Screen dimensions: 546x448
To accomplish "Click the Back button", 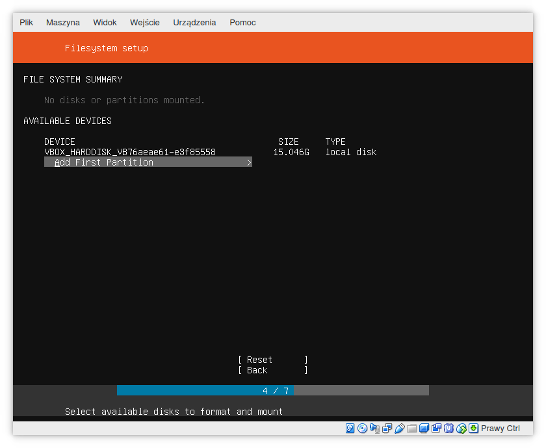I will [x=273, y=370].
